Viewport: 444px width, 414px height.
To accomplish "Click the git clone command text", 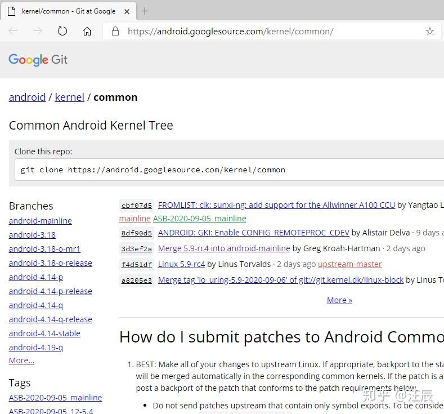I will point(153,170).
